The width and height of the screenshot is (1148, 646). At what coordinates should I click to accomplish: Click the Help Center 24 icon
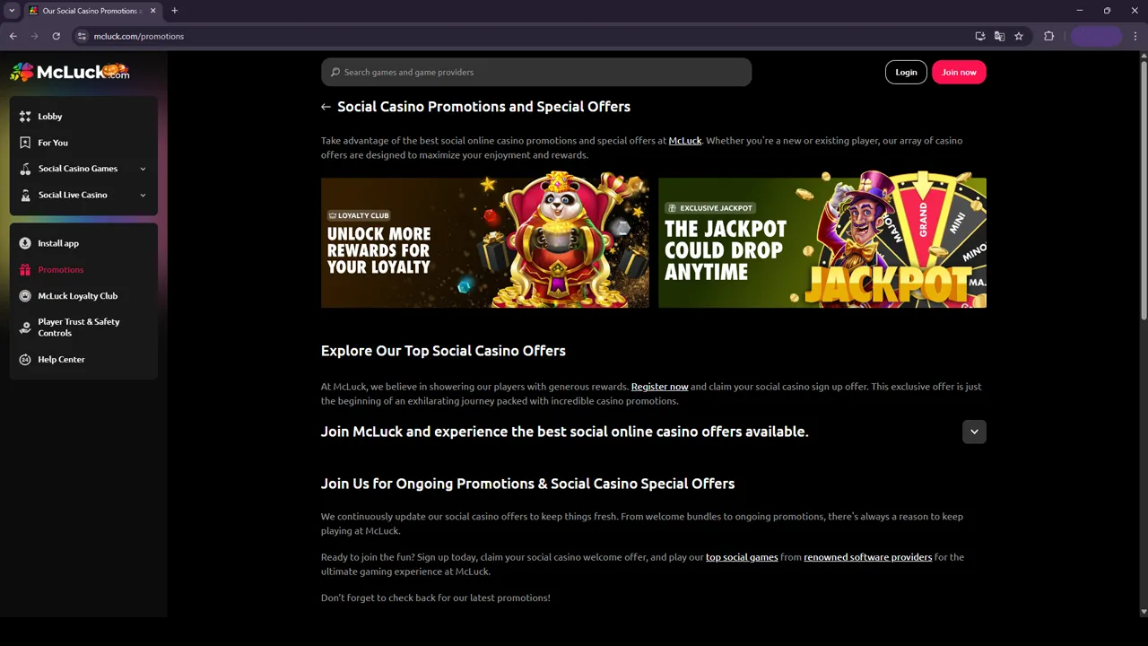point(25,360)
